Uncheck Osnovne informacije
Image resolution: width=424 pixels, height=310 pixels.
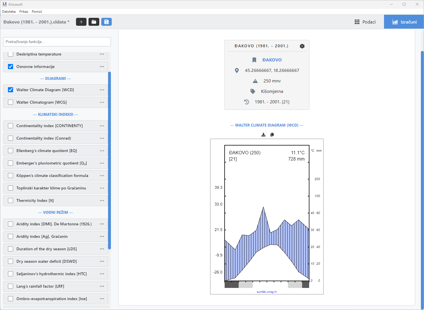pyautogui.click(x=10, y=67)
